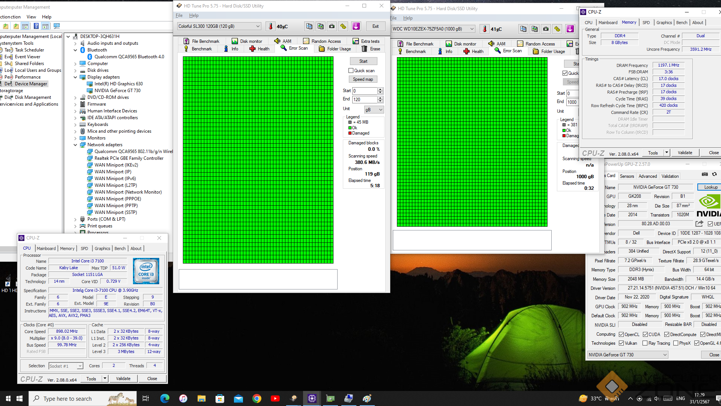The width and height of the screenshot is (721, 406).
Task: Click copy text to clipboard icon
Action: pos(309,26)
